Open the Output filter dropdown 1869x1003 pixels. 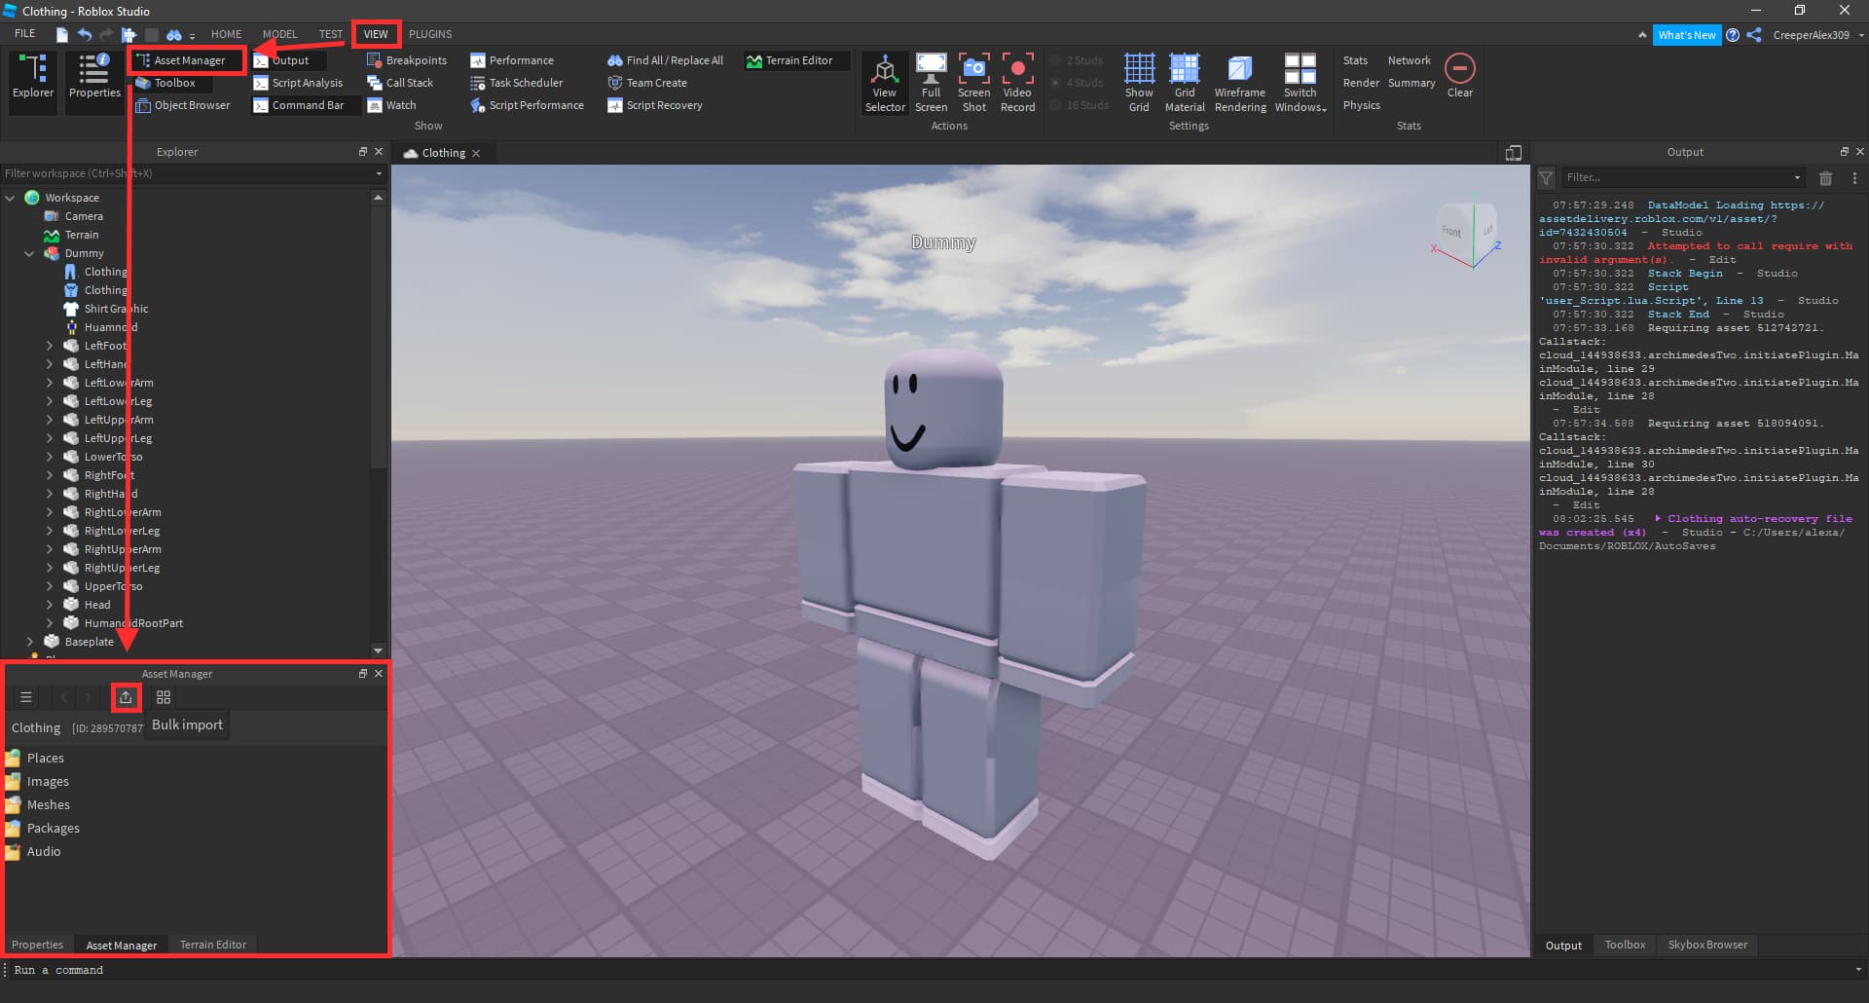[1796, 177]
